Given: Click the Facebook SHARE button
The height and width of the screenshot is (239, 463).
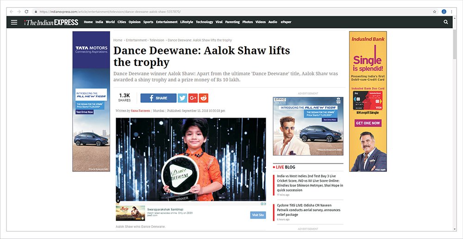Looking at the screenshot, I should tap(158, 98).
